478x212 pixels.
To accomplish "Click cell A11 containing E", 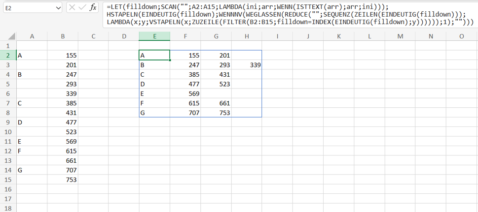I will [x=32, y=142].
